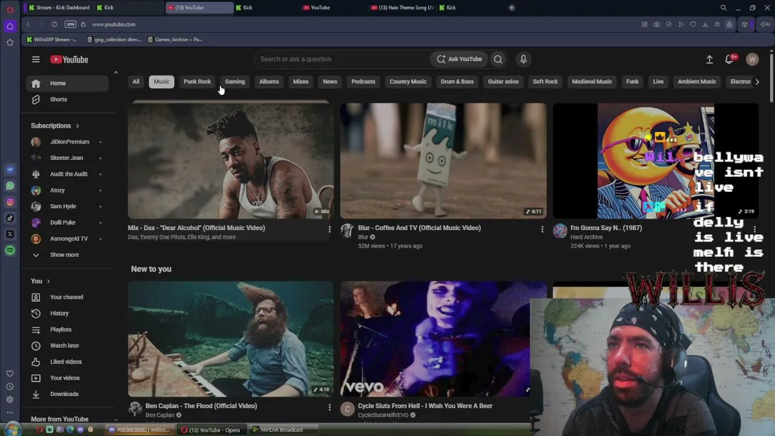Open Opera sidebar bookmarks heart
Screen dimensions: 775x436
[10, 374]
